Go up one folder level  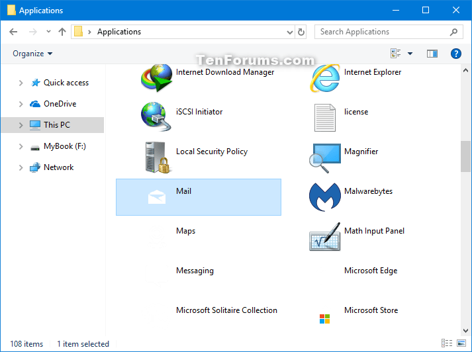tap(62, 32)
